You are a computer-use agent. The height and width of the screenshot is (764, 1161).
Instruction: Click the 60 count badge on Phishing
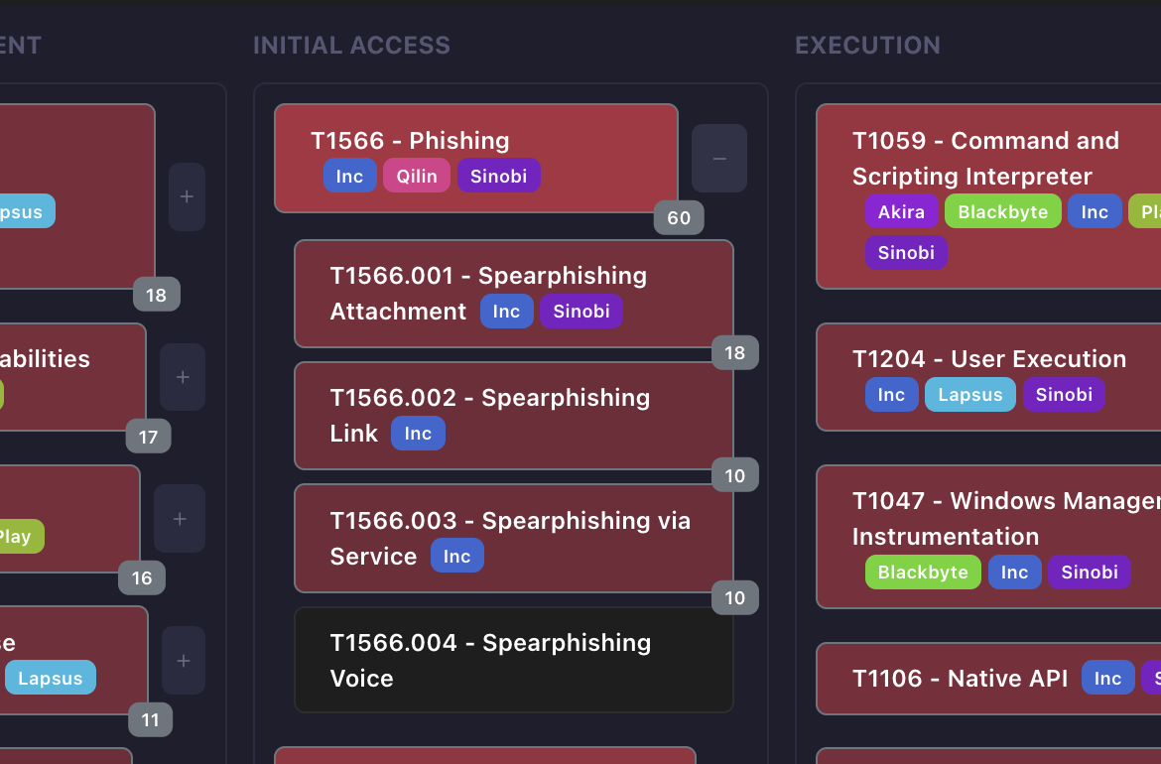(x=679, y=217)
